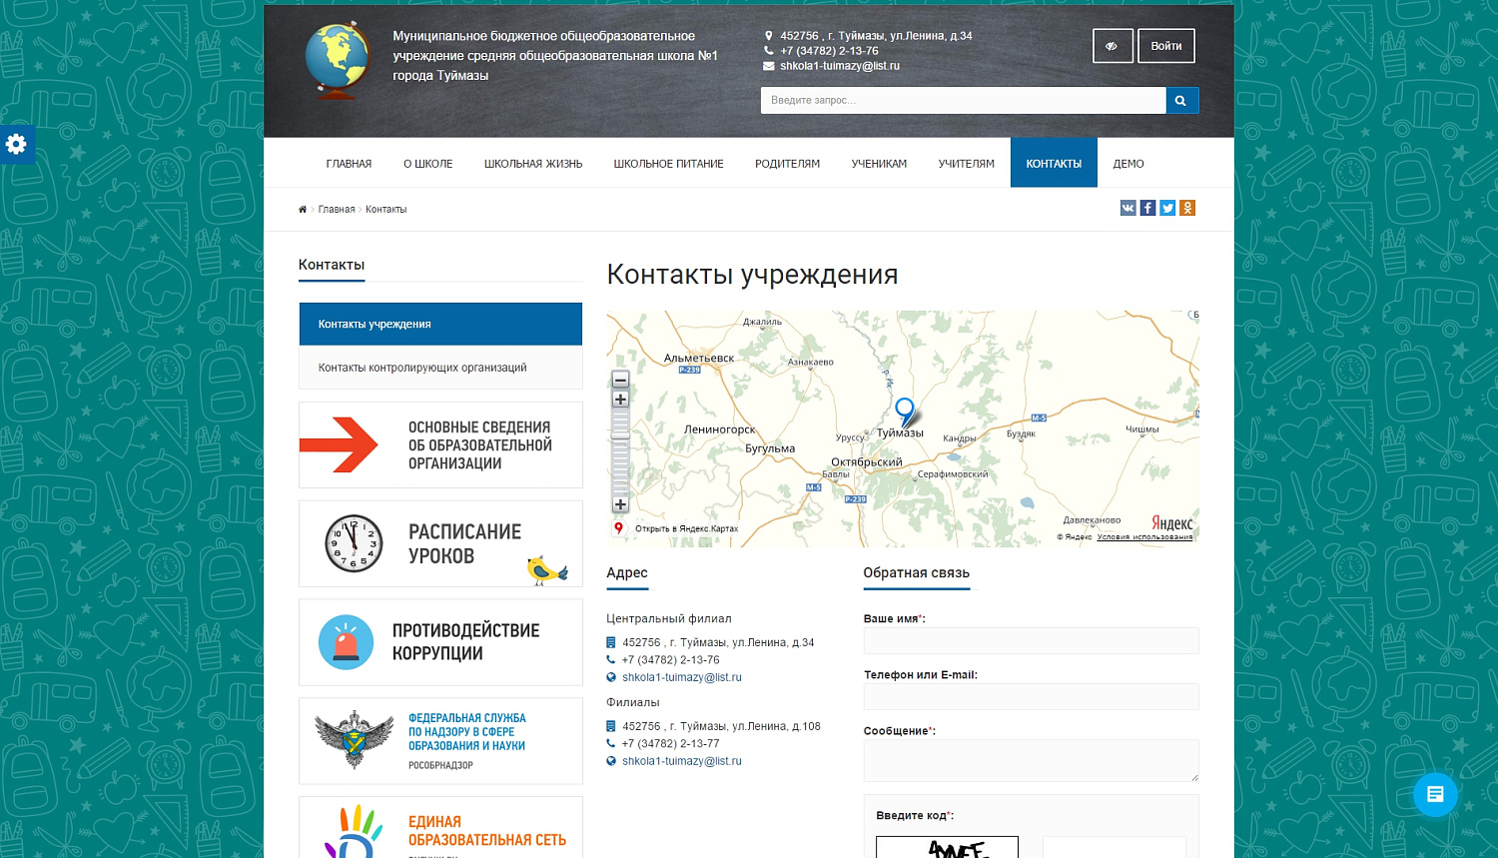1498x858 pixels.
Task: Zoom out on the map with minus control
Action: click(x=620, y=380)
